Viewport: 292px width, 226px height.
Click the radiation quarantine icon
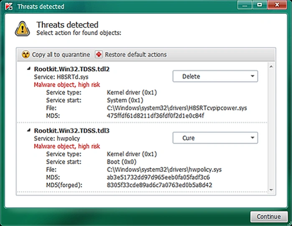(x=26, y=55)
